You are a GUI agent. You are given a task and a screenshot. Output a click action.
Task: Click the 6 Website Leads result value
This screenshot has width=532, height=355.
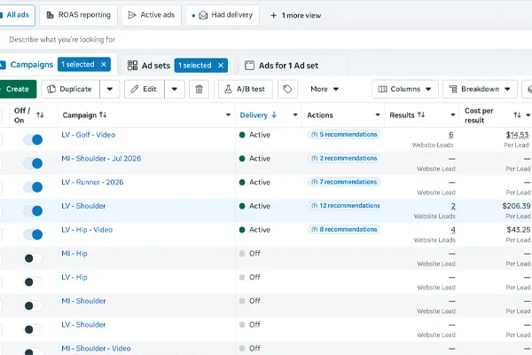click(451, 135)
